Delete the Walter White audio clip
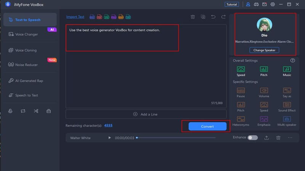This screenshot has height=171, width=305. pyautogui.click(x=278, y=138)
